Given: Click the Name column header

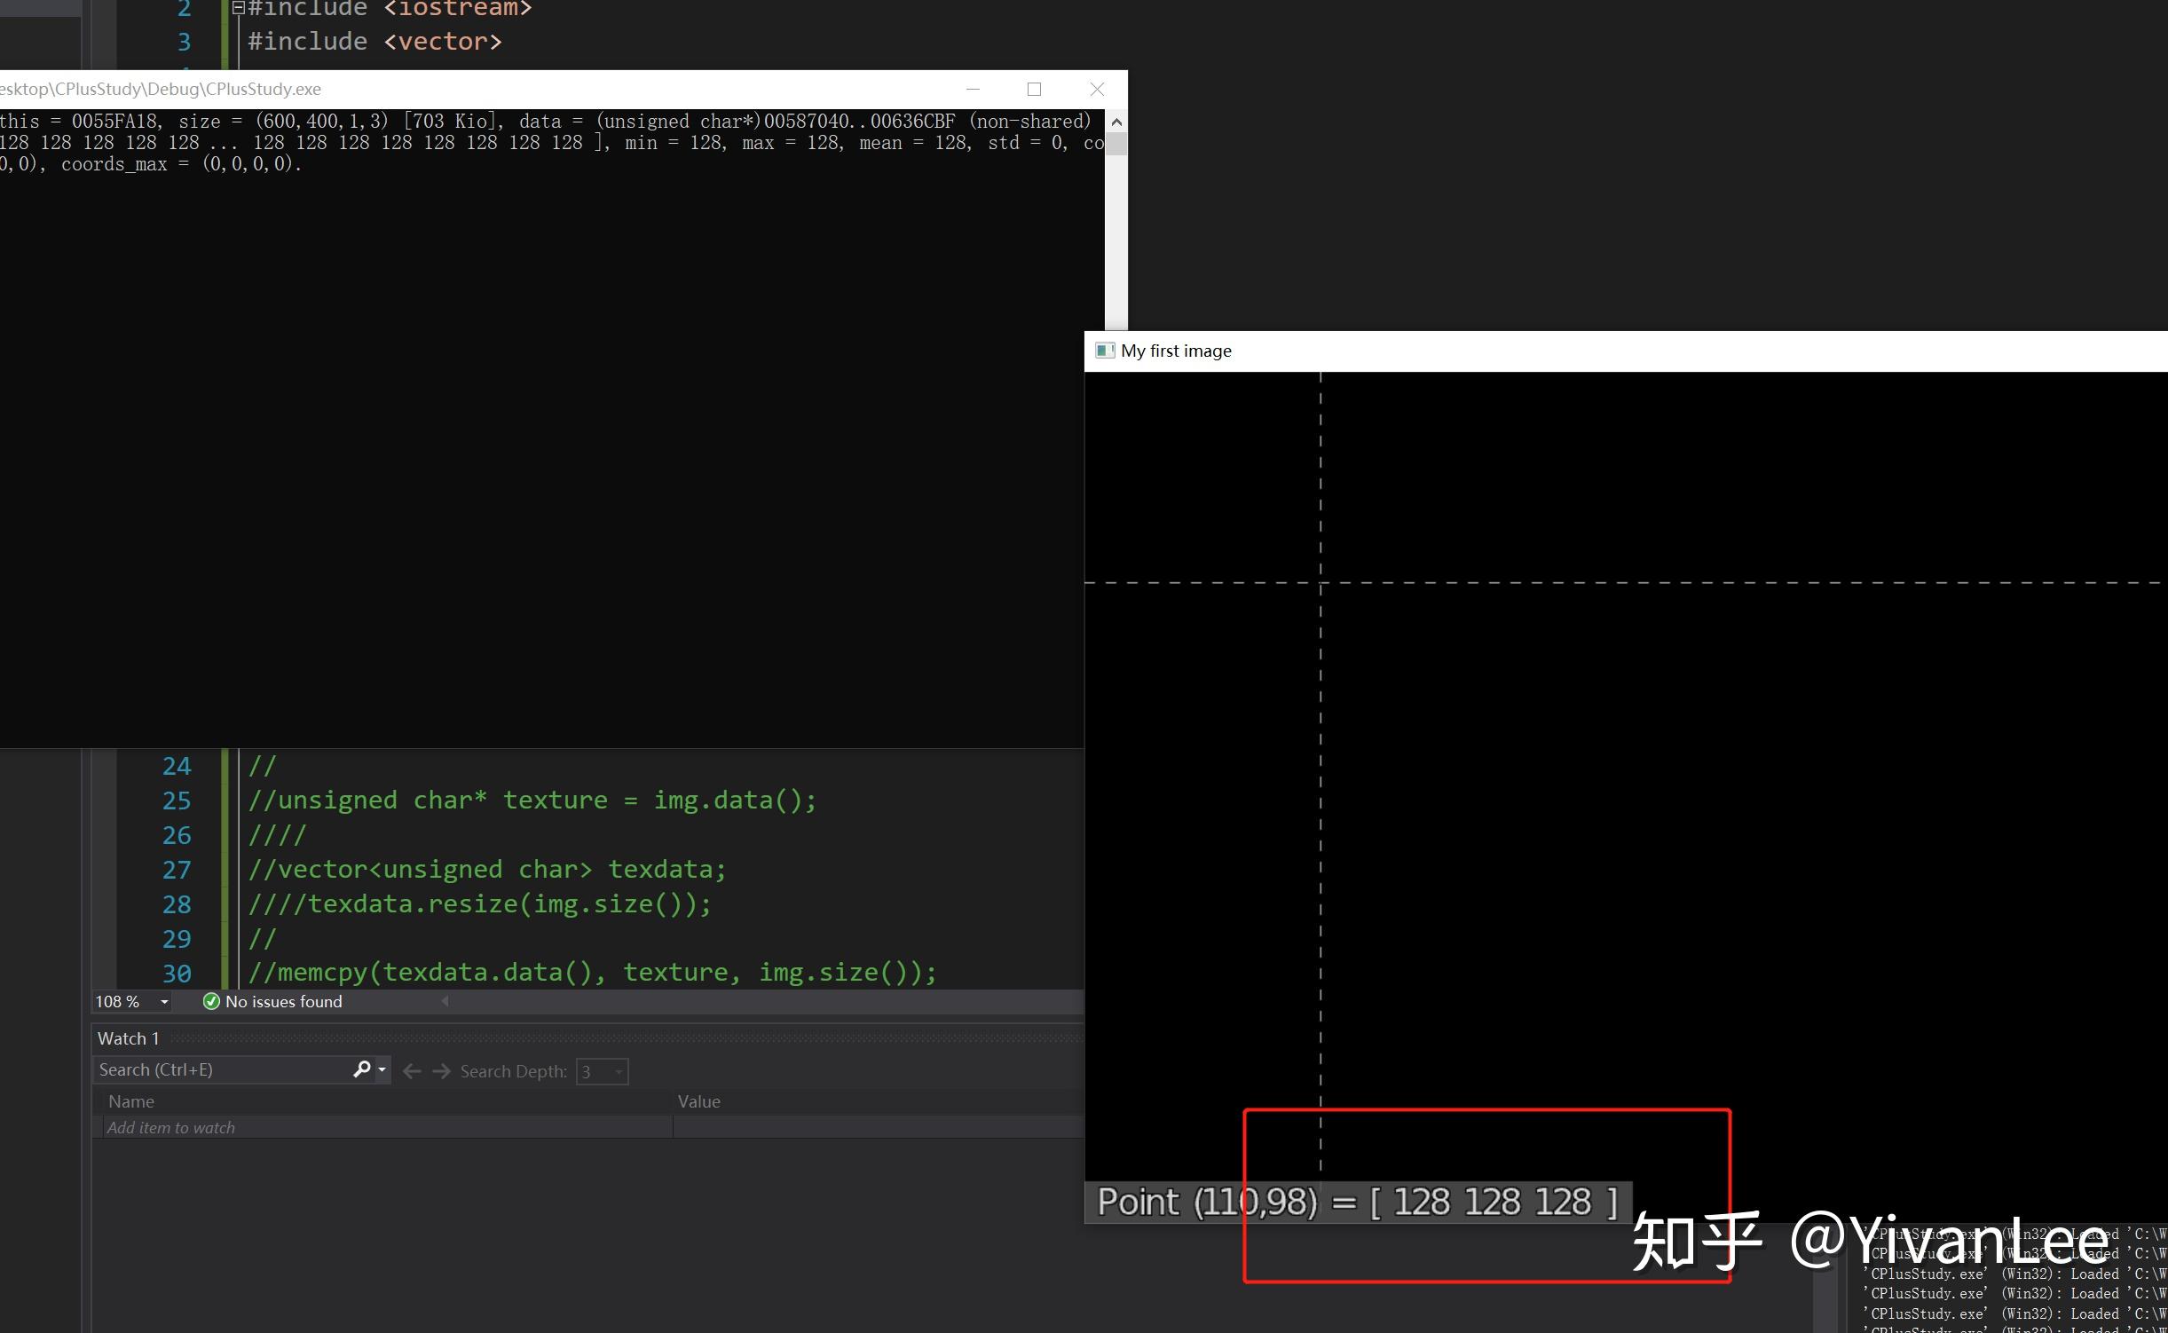Looking at the screenshot, I should pyautogui.click(x=131, y=1101).
